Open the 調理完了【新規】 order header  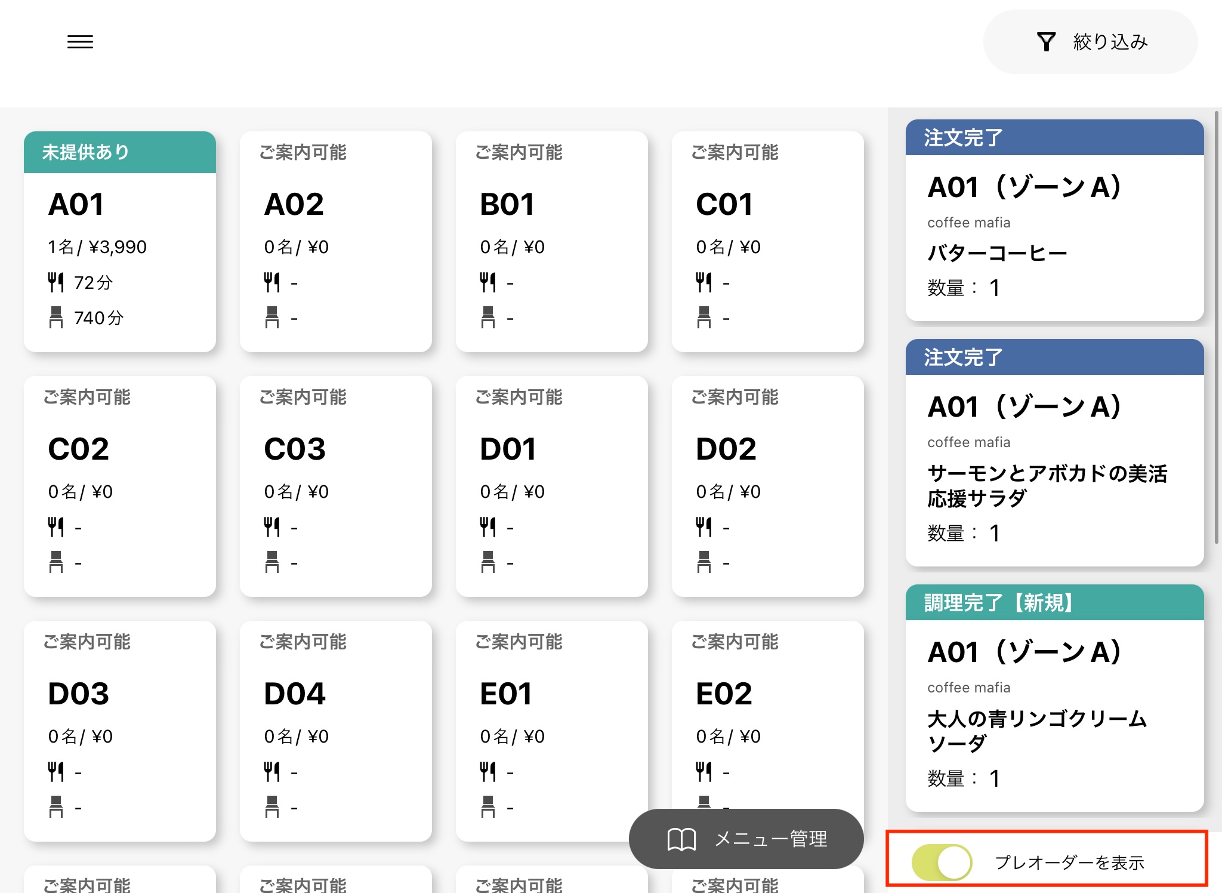[1054, 603]
